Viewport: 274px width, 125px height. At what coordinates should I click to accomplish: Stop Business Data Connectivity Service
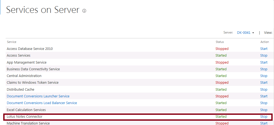[x=264, y=69]
